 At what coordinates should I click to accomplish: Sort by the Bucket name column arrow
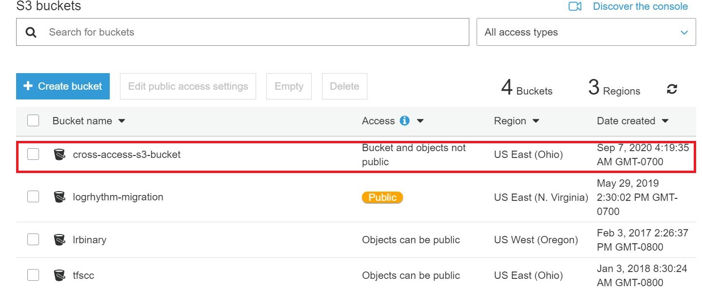tap(122, 121)
